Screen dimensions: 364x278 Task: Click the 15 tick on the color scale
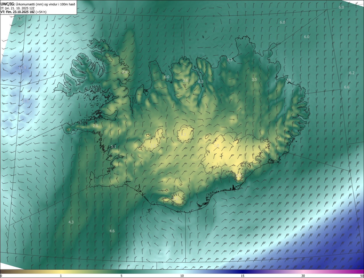(x=243, y=276)
